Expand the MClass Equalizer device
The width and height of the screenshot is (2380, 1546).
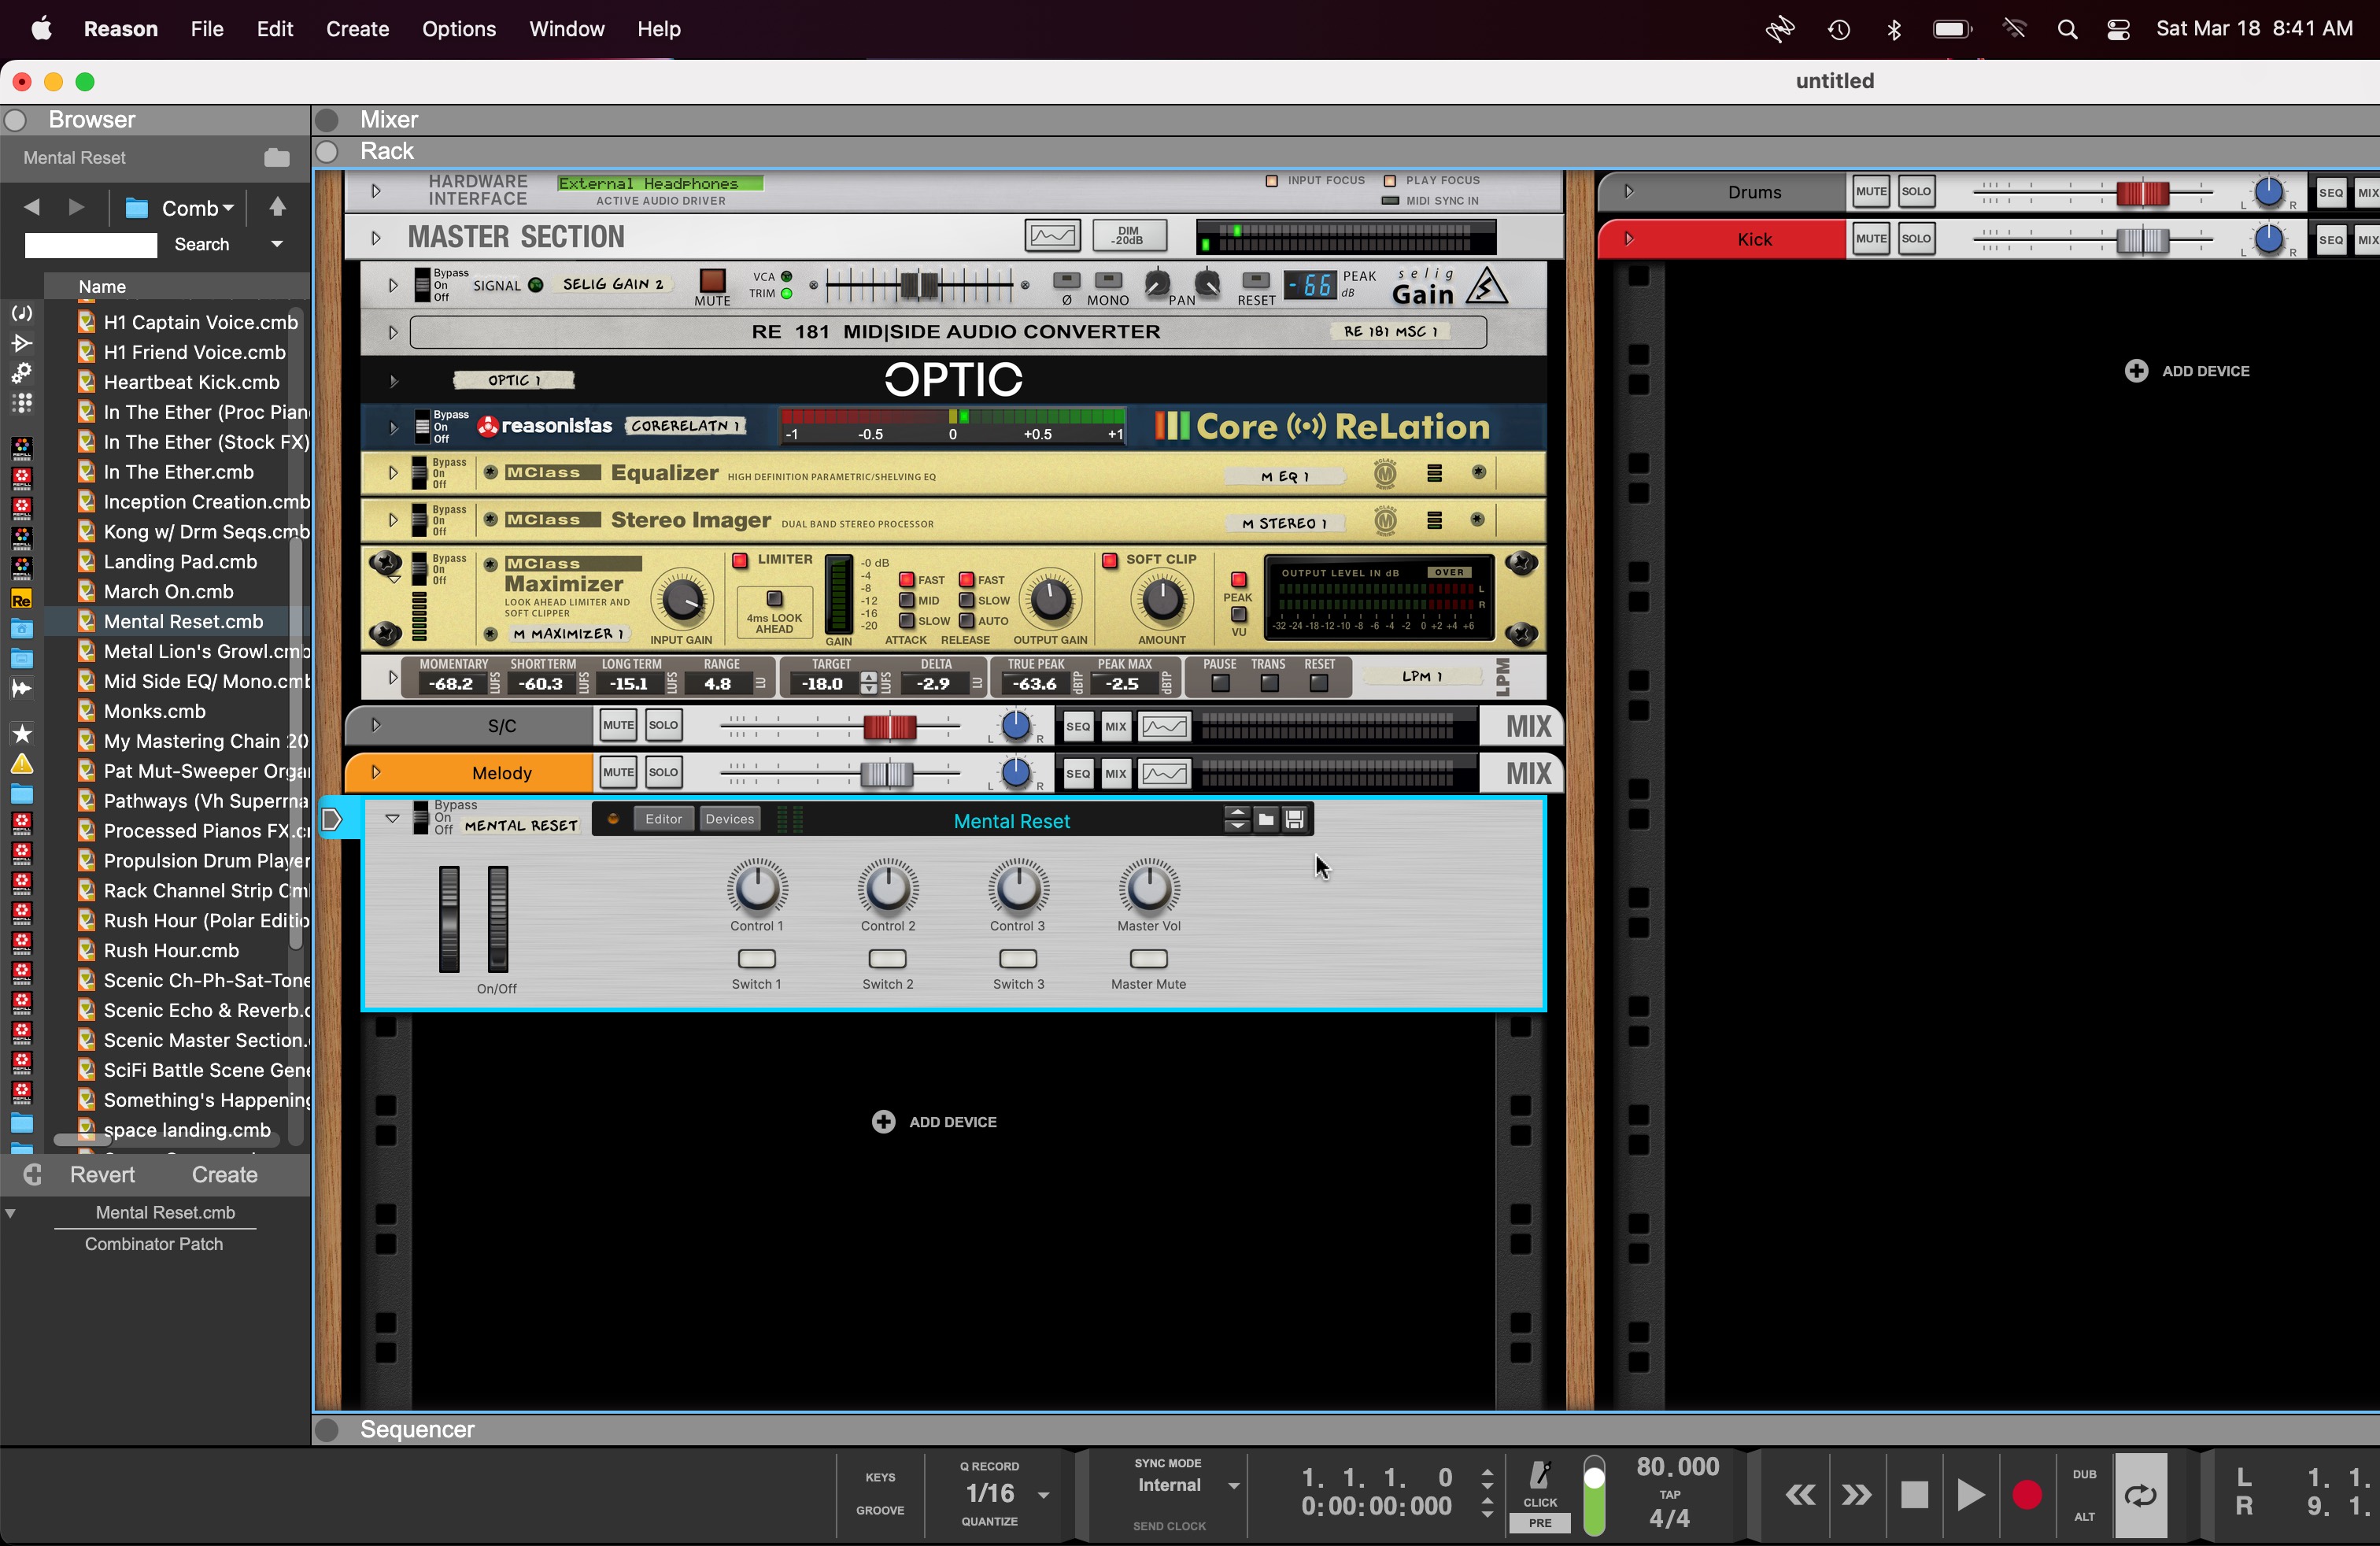393,473
